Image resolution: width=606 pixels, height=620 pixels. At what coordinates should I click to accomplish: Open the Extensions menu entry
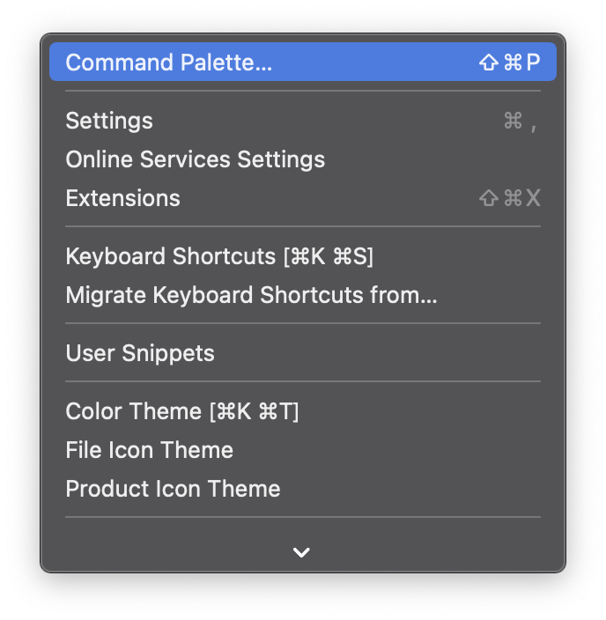coord(303,198)
